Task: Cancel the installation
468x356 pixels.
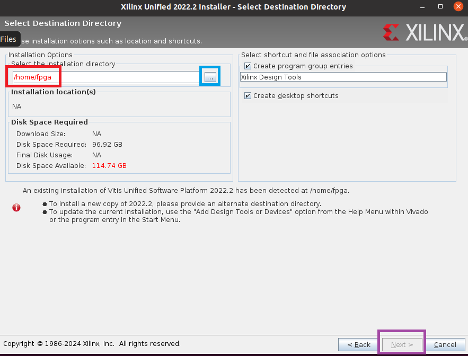Action: (445, 345)
